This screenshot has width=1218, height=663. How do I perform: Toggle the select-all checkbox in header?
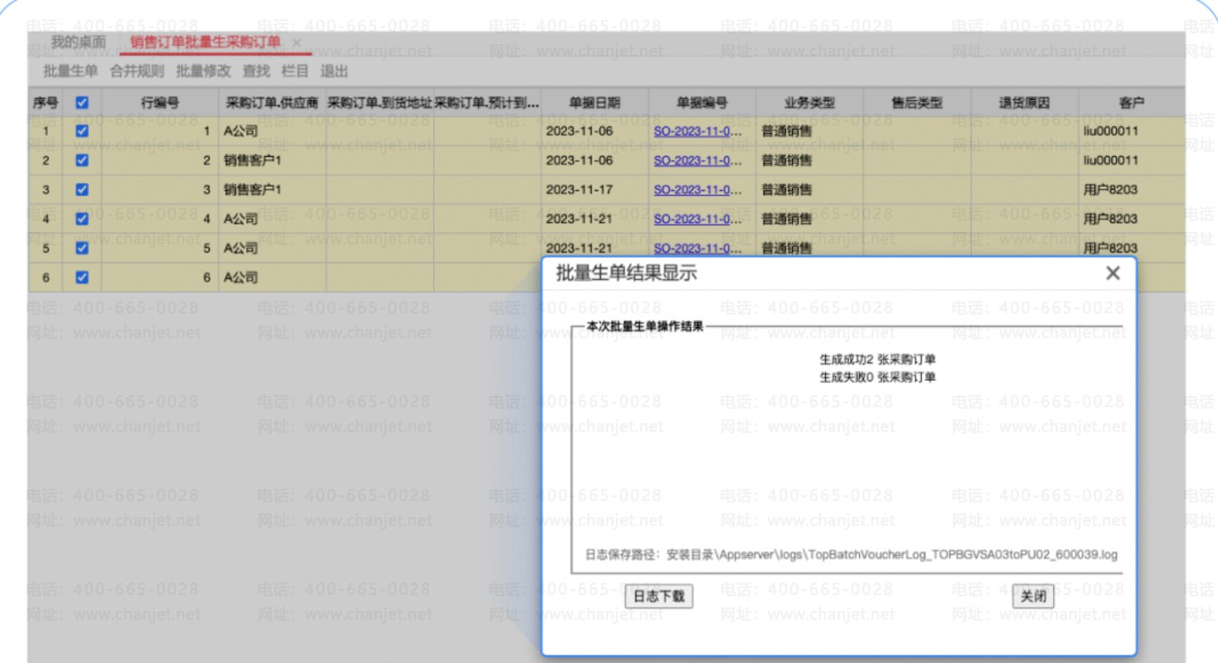[x=82, y=102]
